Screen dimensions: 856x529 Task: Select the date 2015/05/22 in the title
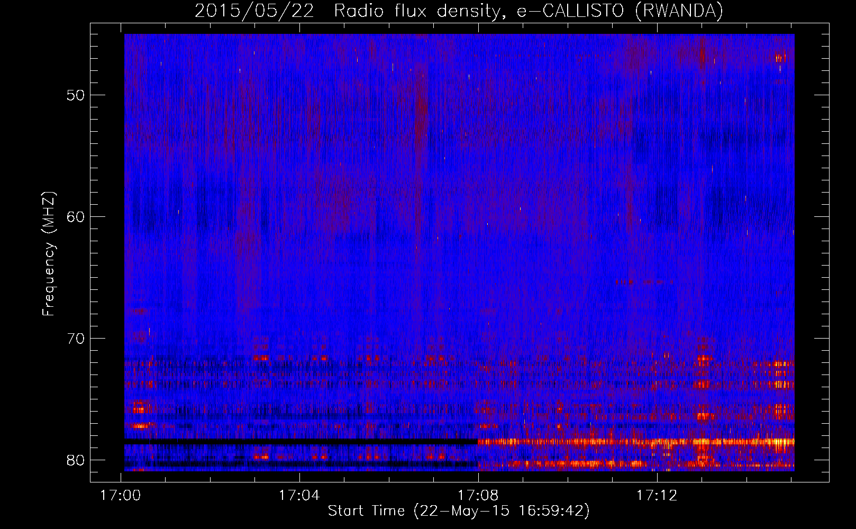pos(254,11)
